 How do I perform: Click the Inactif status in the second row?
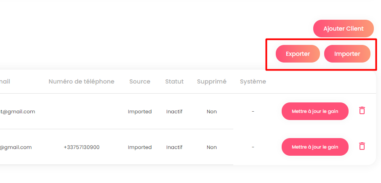(174, 147)
